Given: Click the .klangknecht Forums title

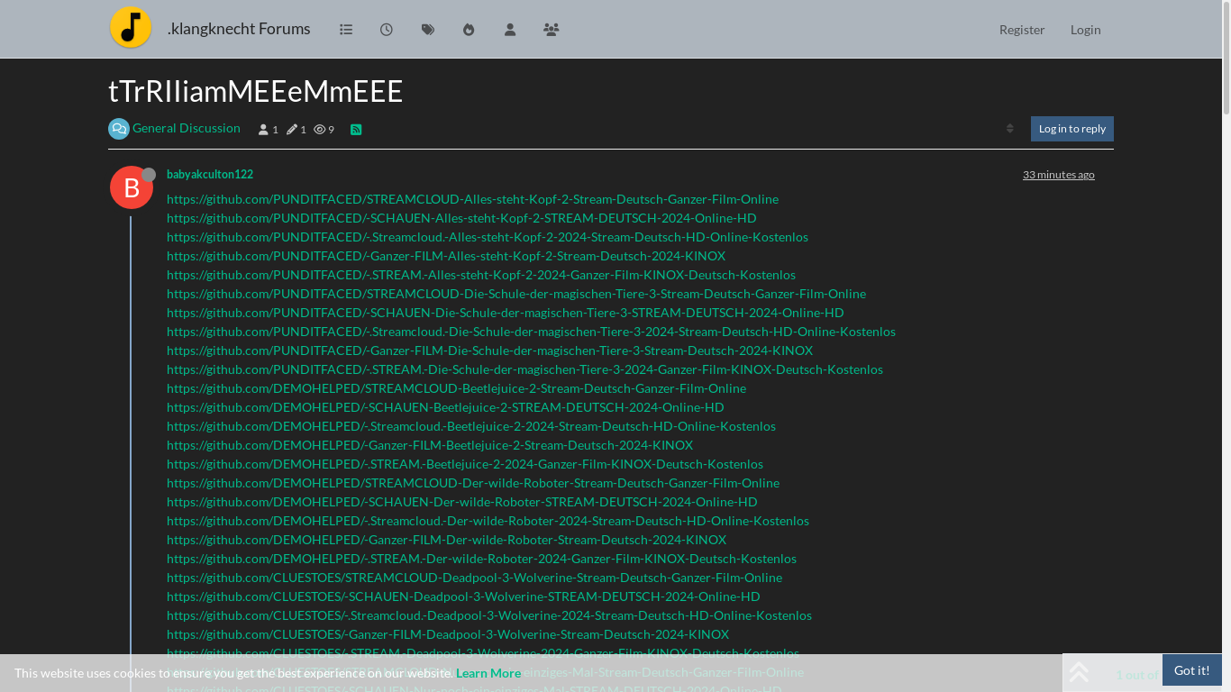Looking at the screenshot, I should (x=239, y=29).
